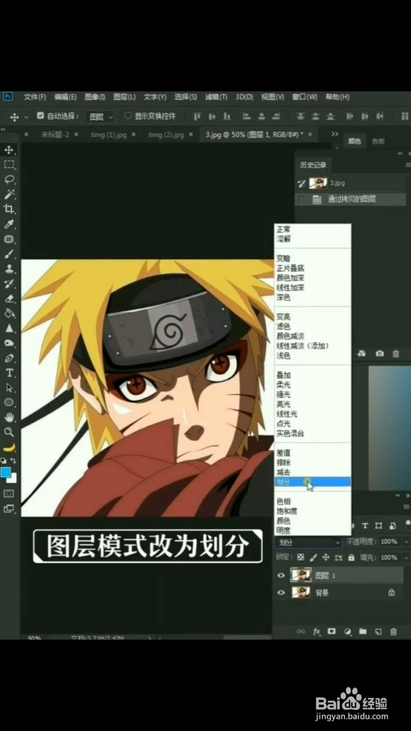411x731 pixels.
Task: Toggle the 自动选择 checkbox
Action: point(40,115)
